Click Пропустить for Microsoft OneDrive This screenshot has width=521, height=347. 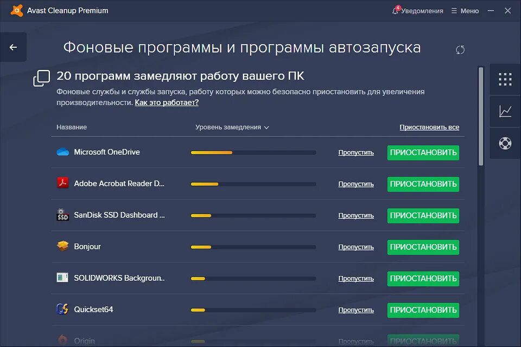pos(356,152)
